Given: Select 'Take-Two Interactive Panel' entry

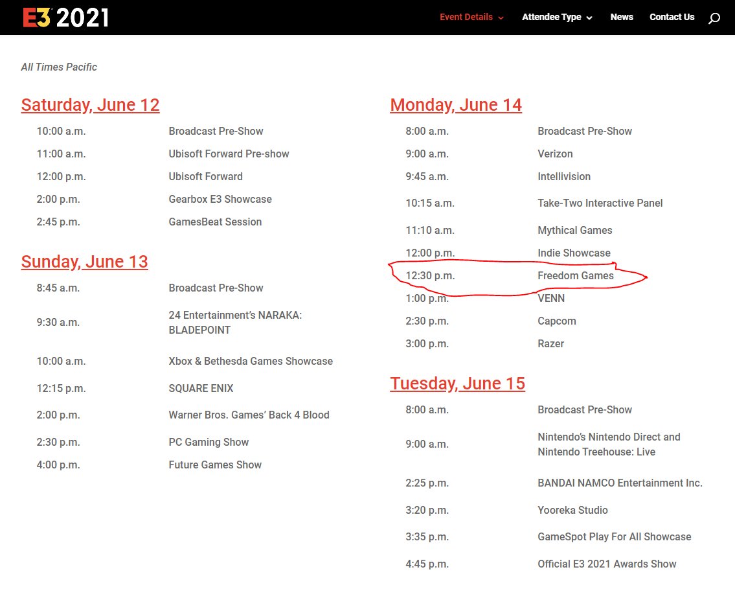Looking at the screenshot, I should click(600, 203).
